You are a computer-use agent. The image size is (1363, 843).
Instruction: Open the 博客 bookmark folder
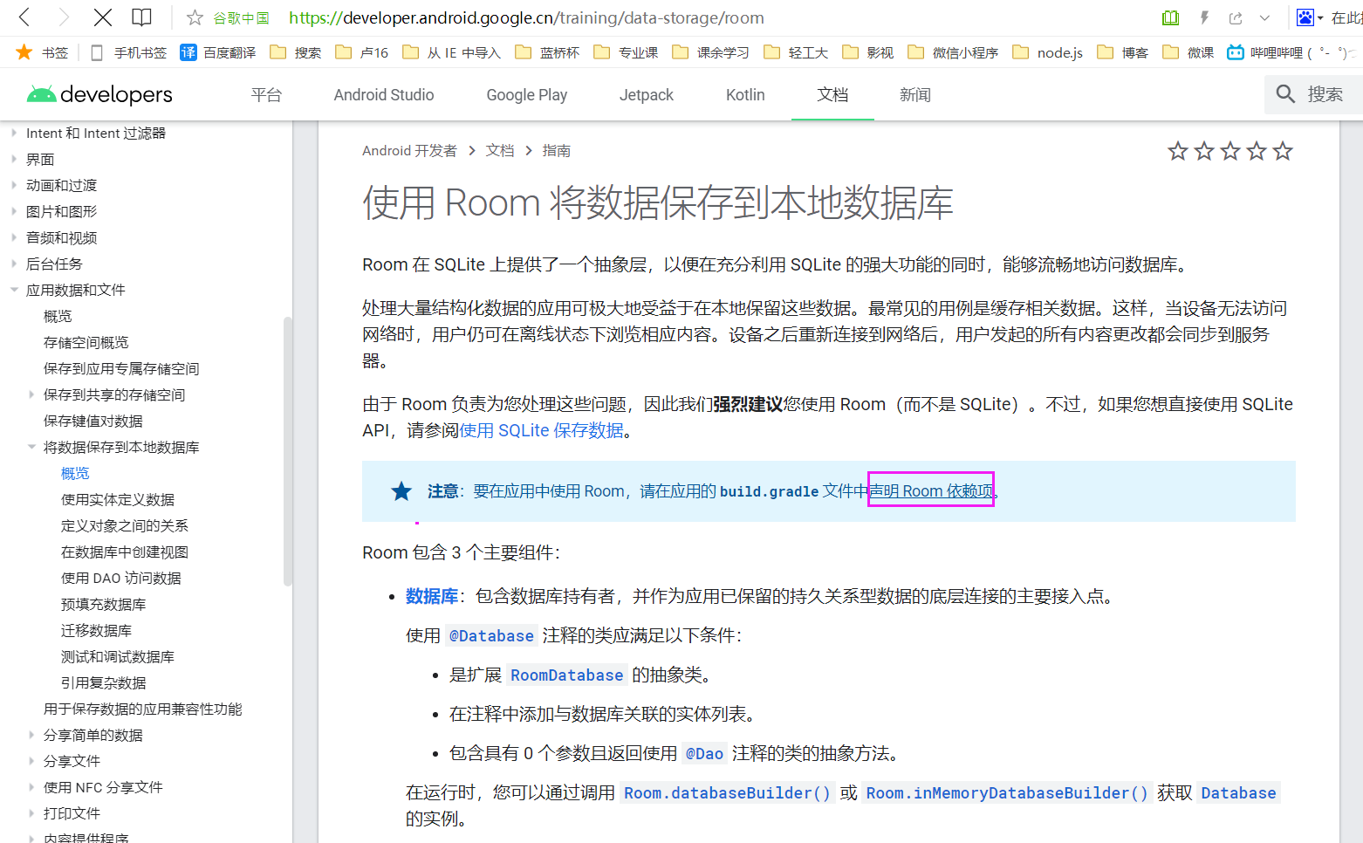1123,52
